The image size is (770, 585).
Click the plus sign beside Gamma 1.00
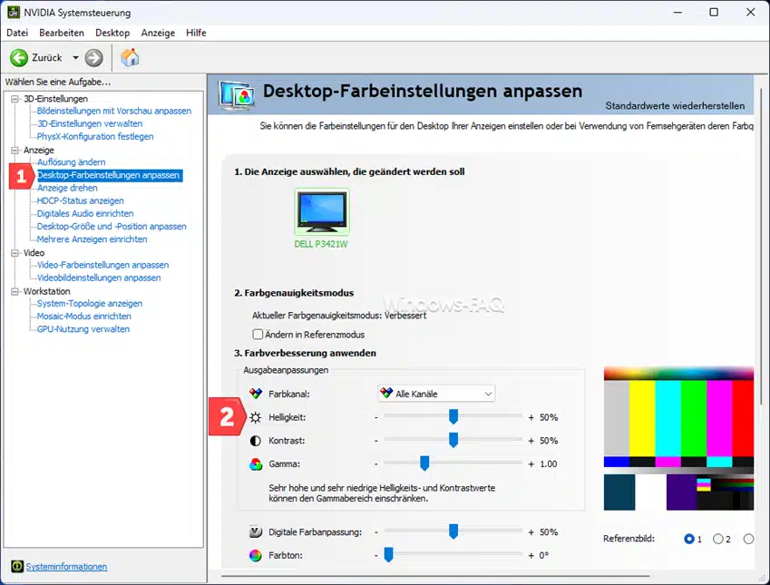531,463
